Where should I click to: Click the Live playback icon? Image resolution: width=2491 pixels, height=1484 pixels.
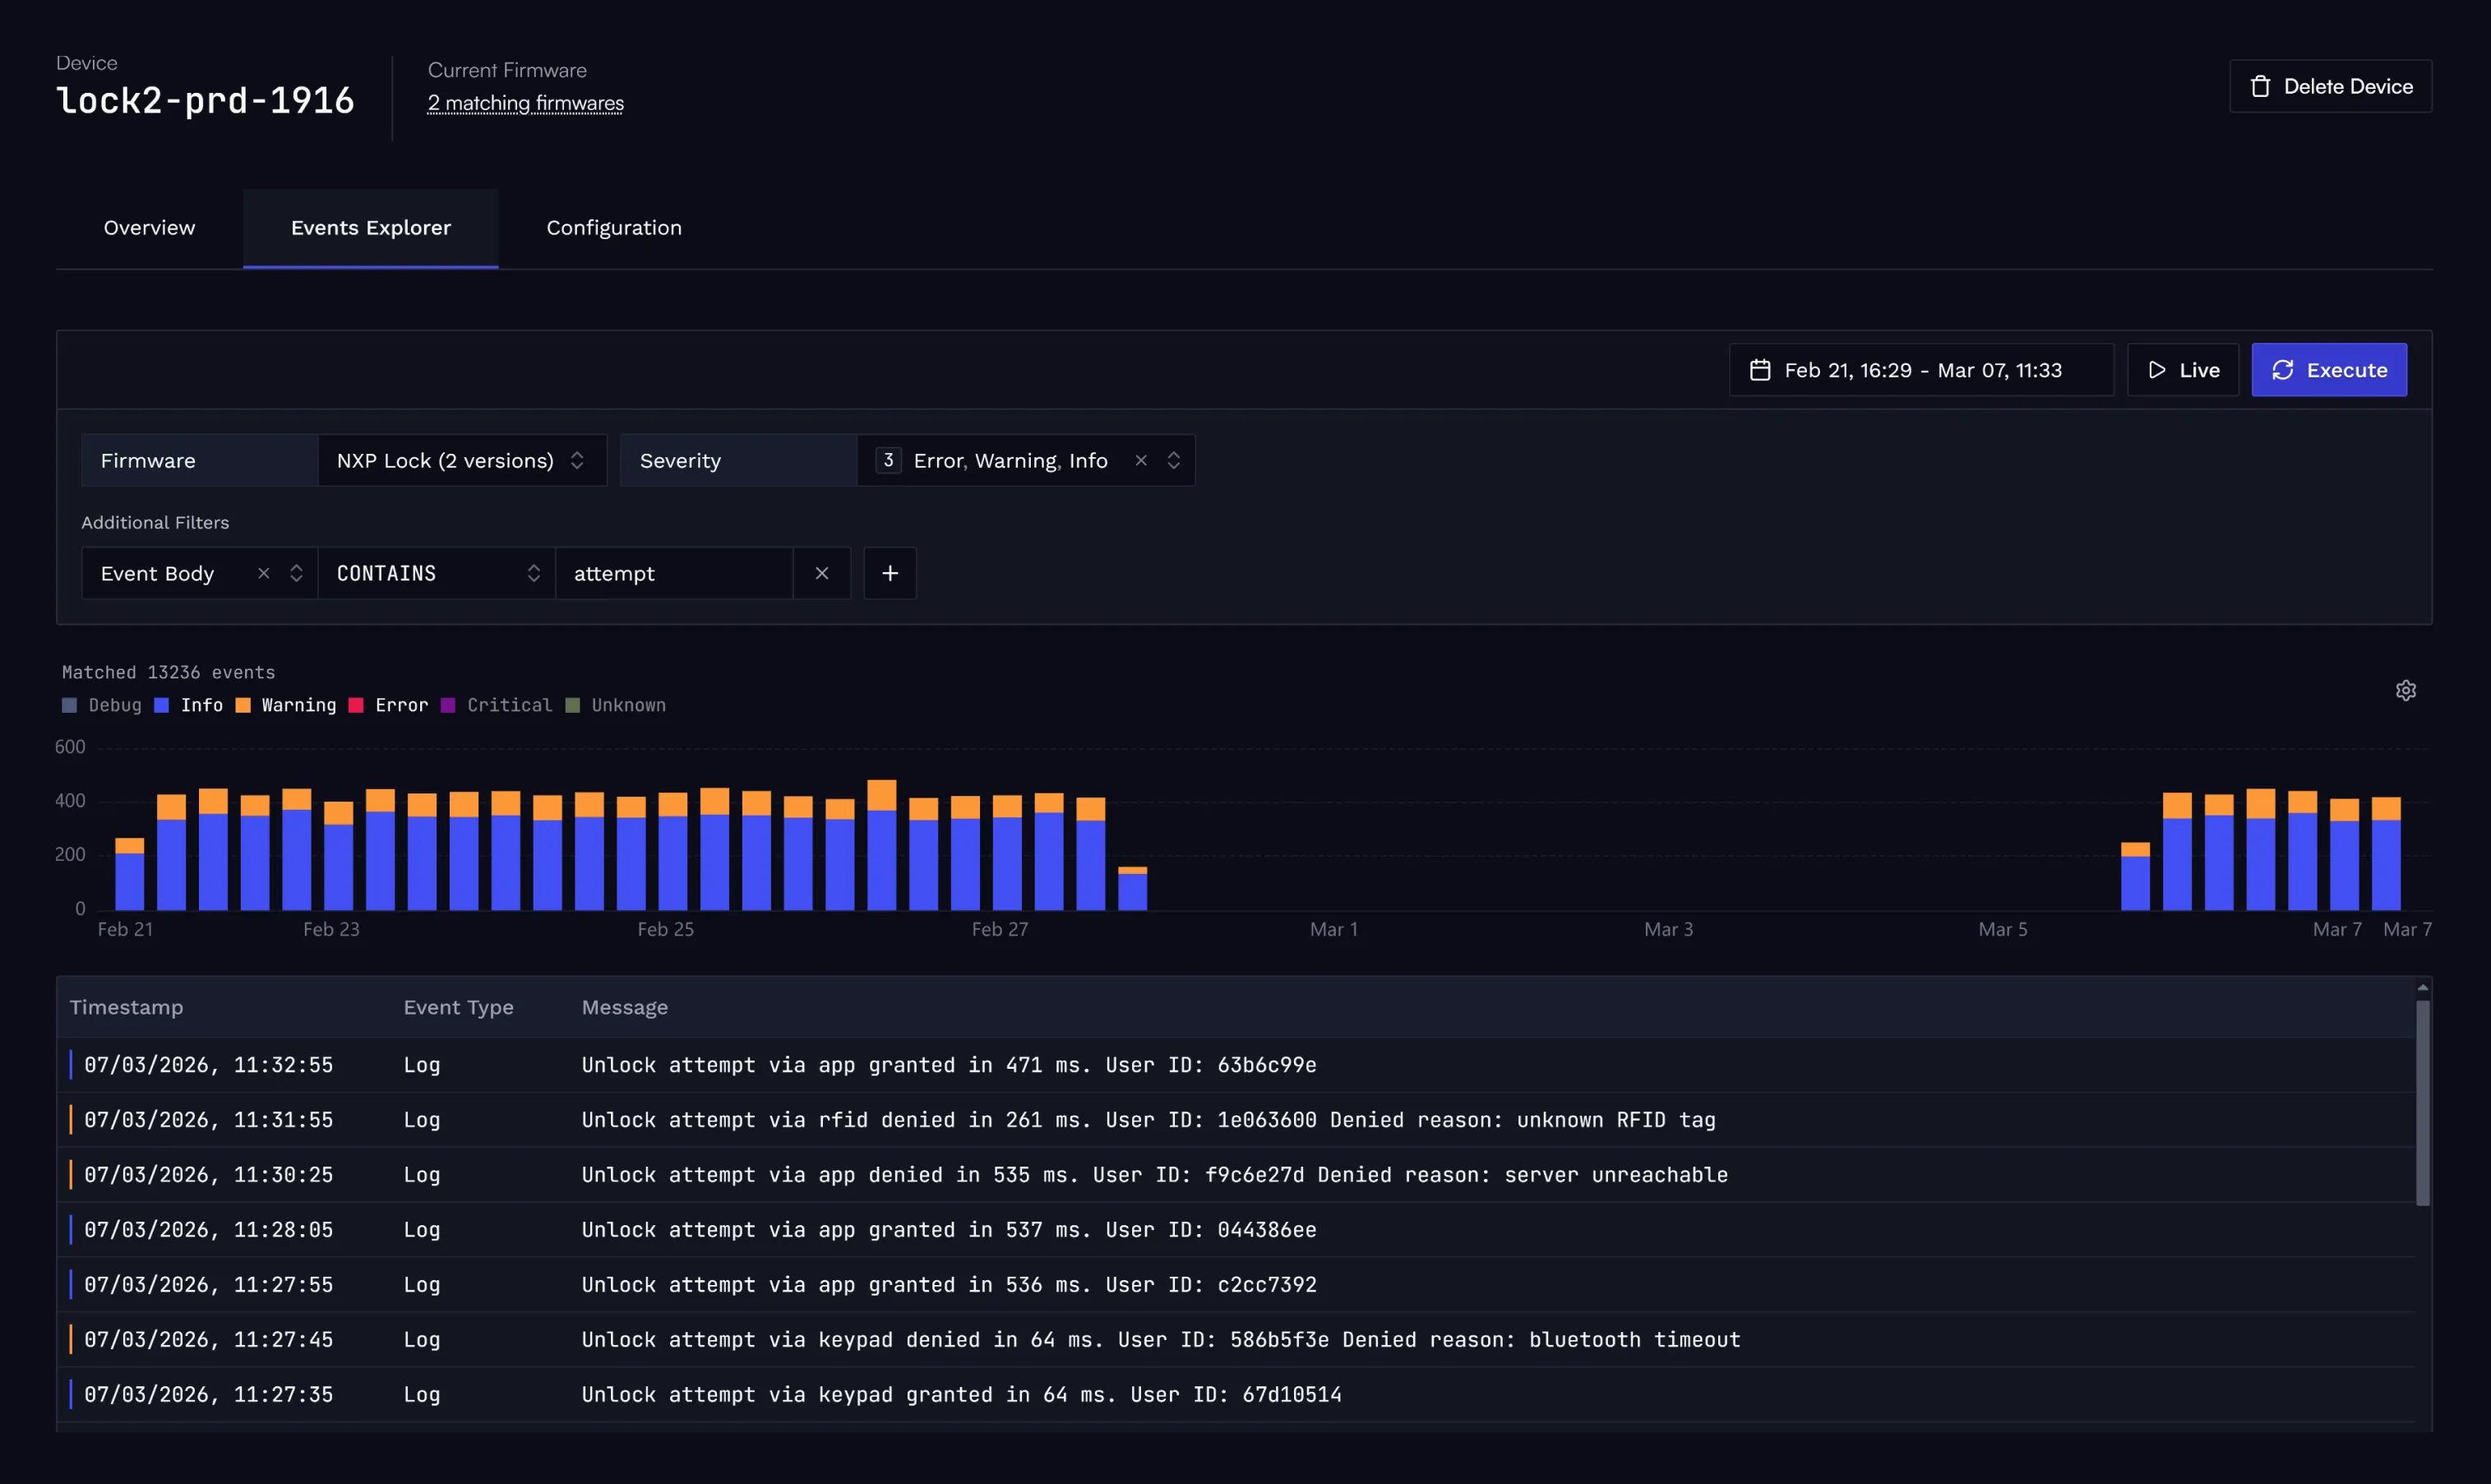[2157, 369]
